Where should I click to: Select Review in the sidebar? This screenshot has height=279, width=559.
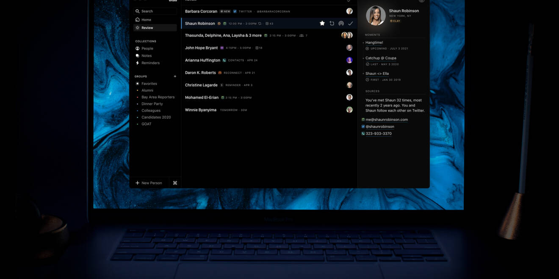147,28
